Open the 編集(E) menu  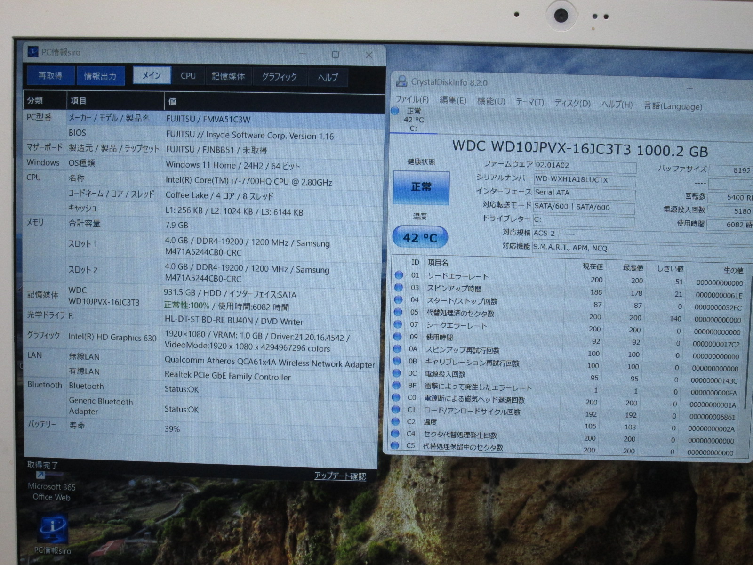pyautogui.click(x=453, y=100)
